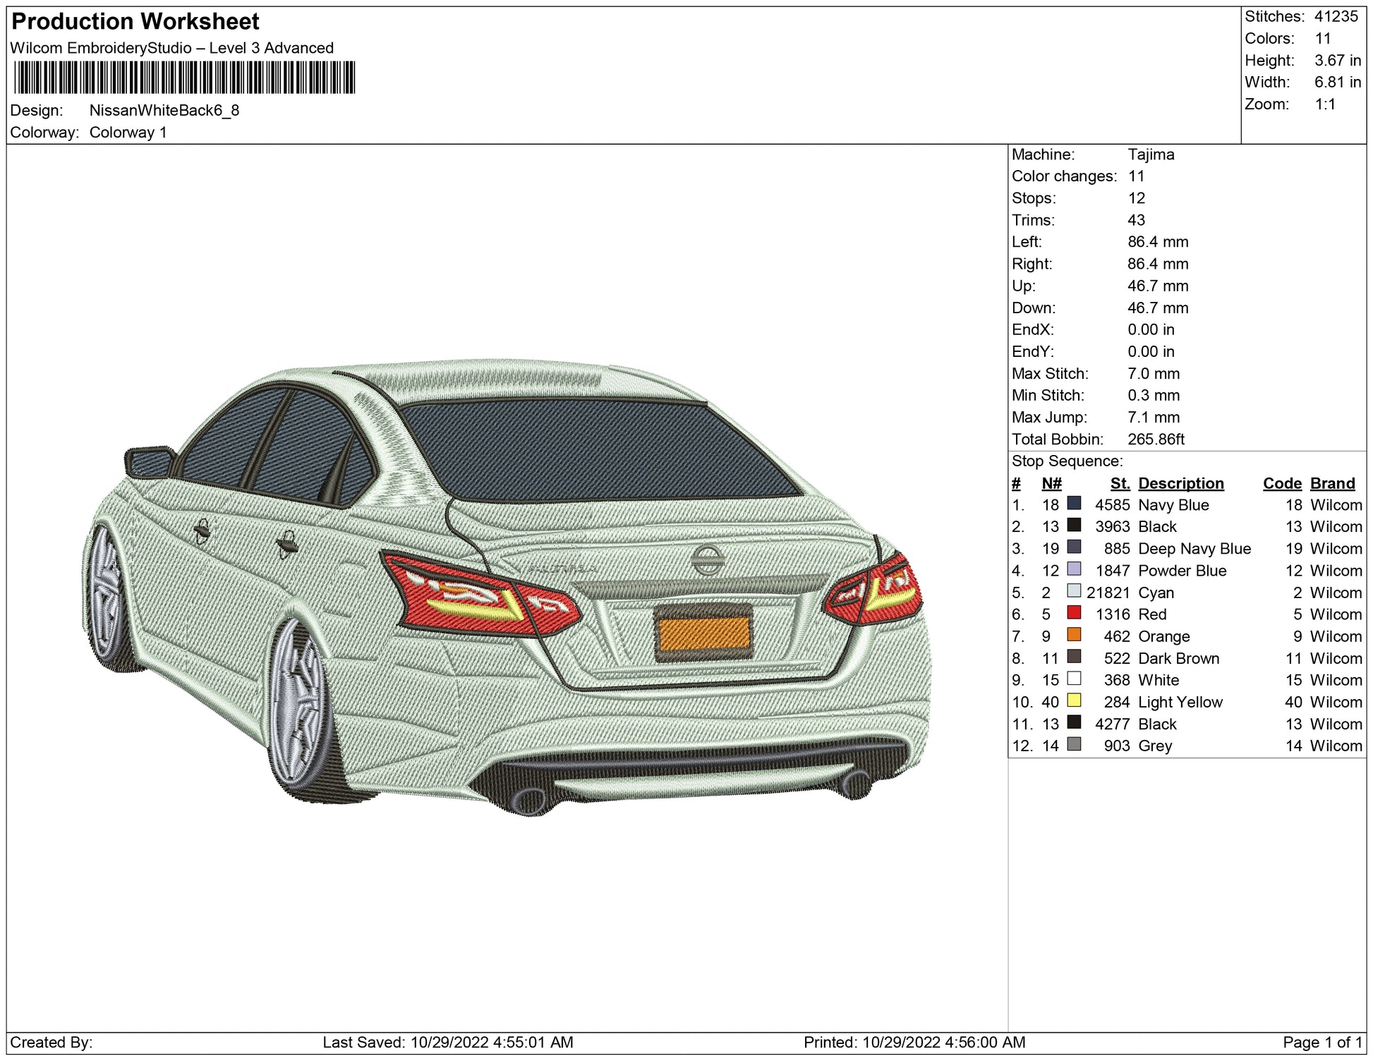Select the Powder Blue color swatch
This screenshot has width=1373, height=1056.
point(1074,569)
